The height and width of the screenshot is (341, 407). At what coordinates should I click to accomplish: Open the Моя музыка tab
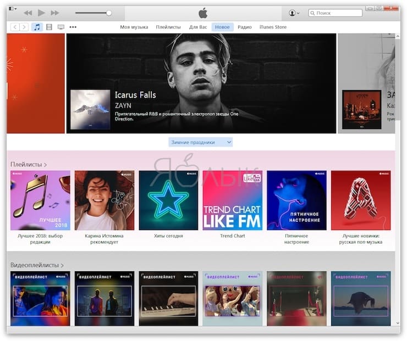click(x=134, y=27)
